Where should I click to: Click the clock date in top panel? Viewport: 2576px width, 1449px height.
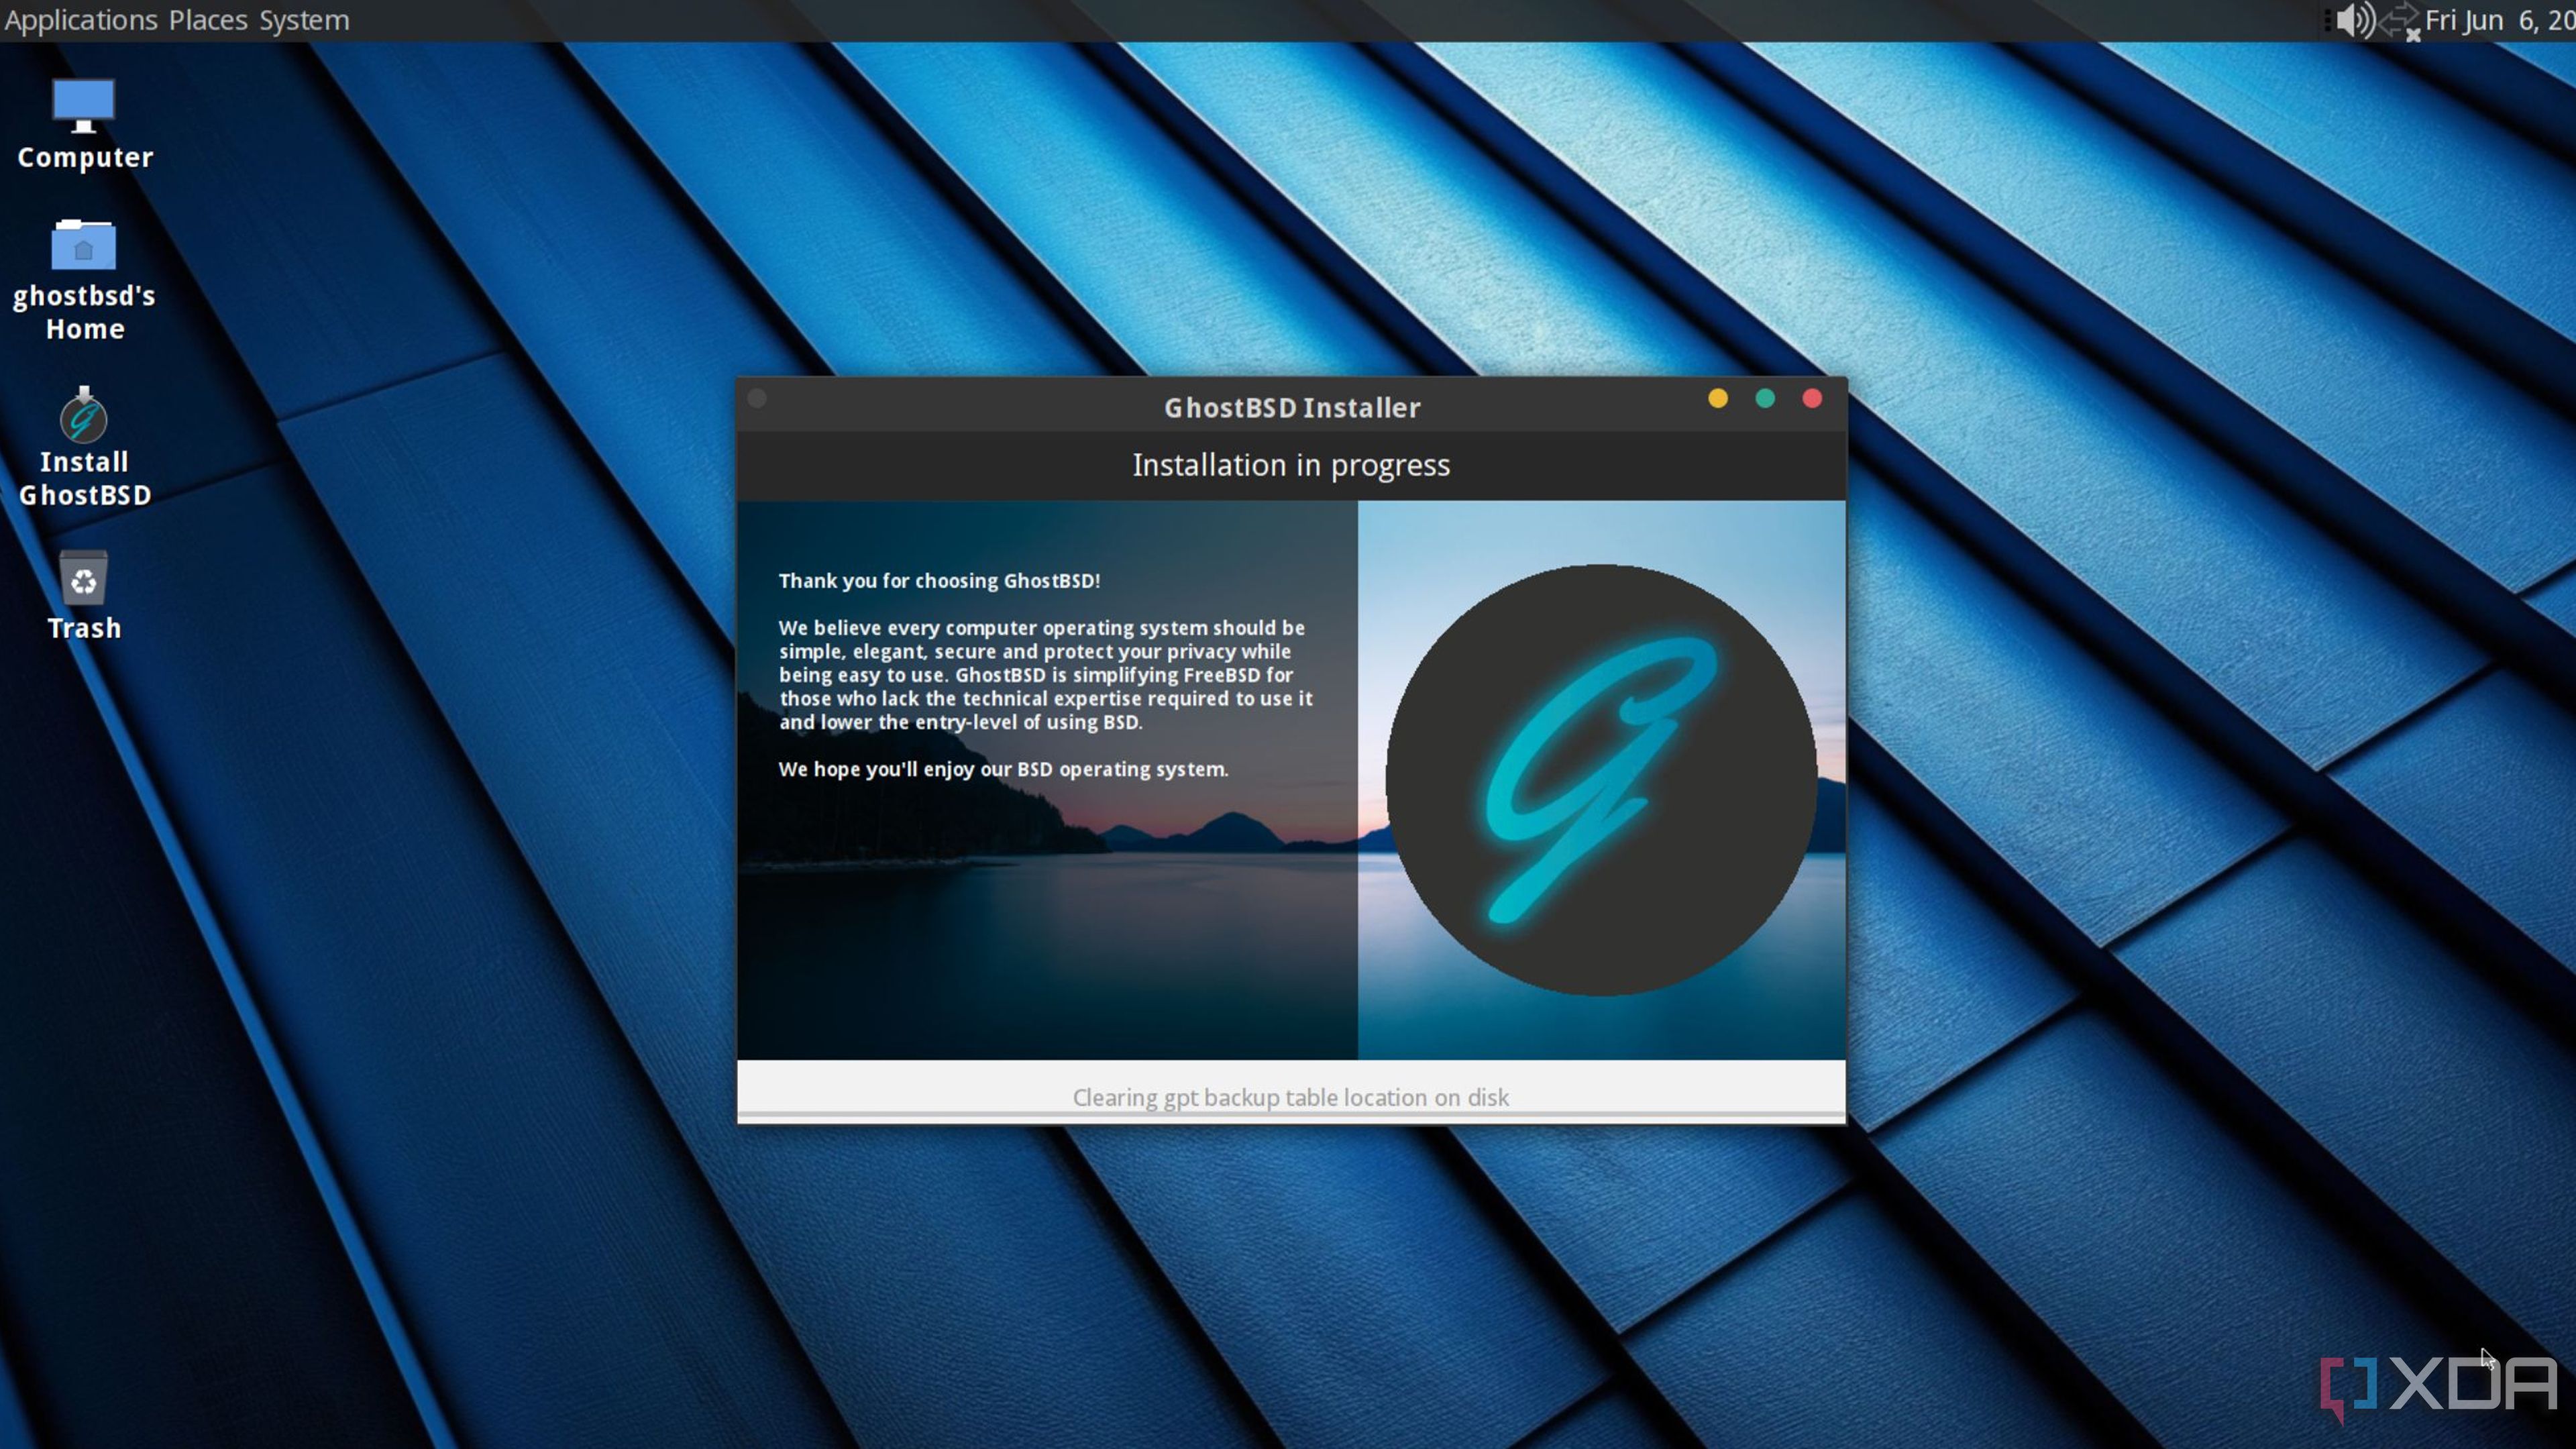(2500, 20)
